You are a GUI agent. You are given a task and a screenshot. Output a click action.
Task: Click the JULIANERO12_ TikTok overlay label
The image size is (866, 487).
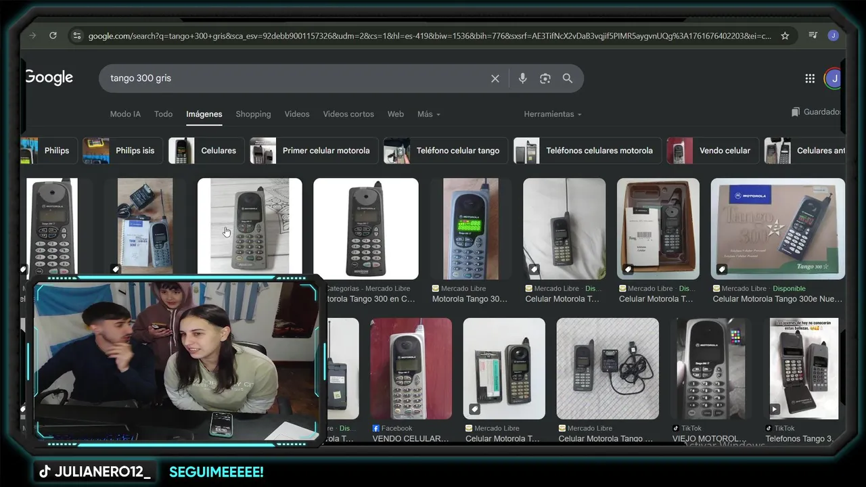point(95,472)
